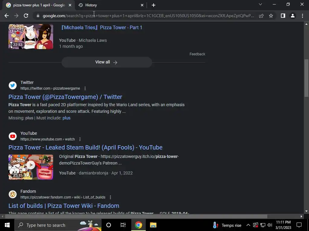Switch to the History tab
309x231 pixels.
(110, 5)
